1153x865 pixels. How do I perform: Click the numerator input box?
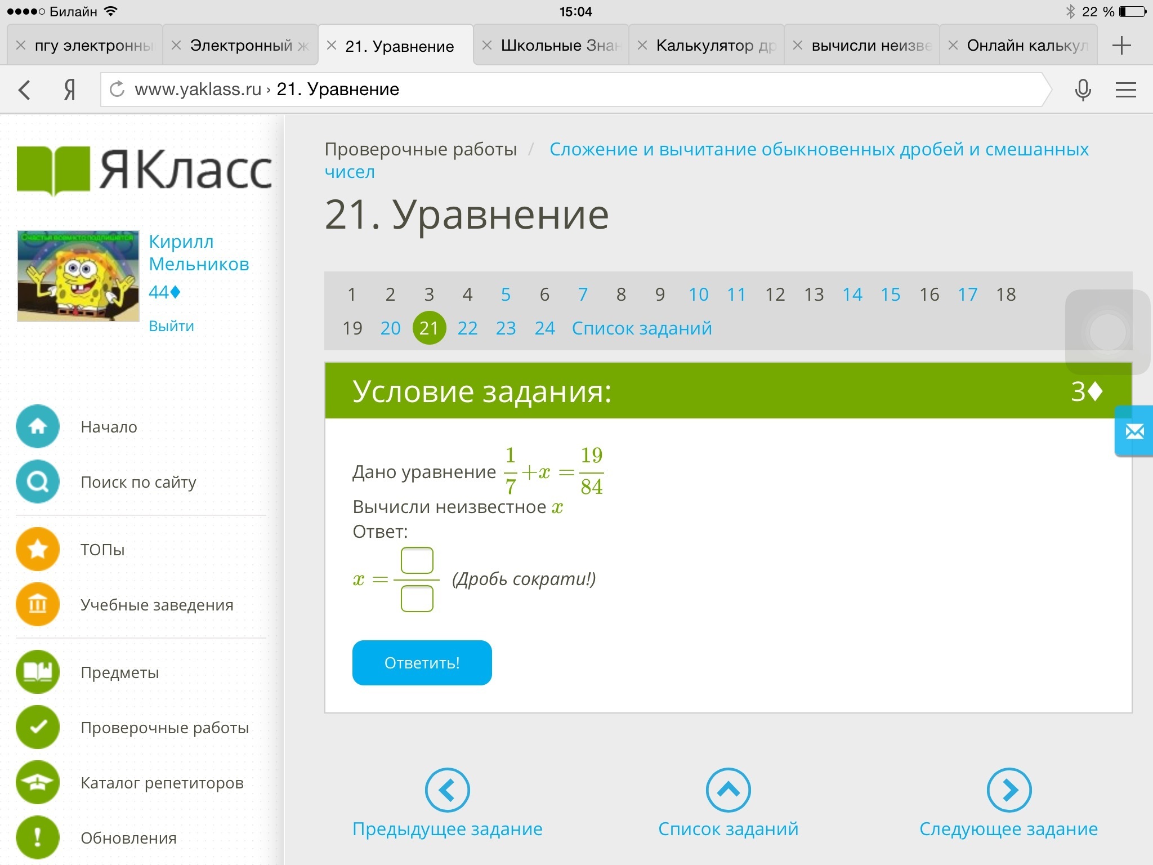coord(417,560)
